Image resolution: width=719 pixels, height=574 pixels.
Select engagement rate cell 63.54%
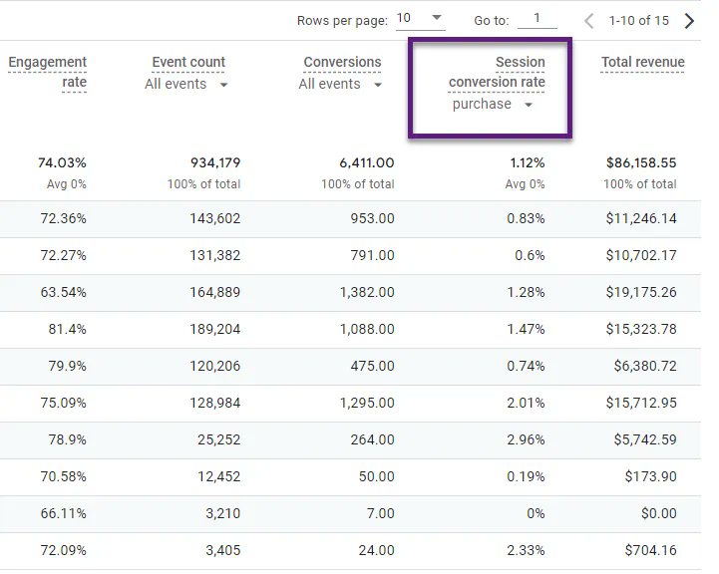[x=63, y=292]
